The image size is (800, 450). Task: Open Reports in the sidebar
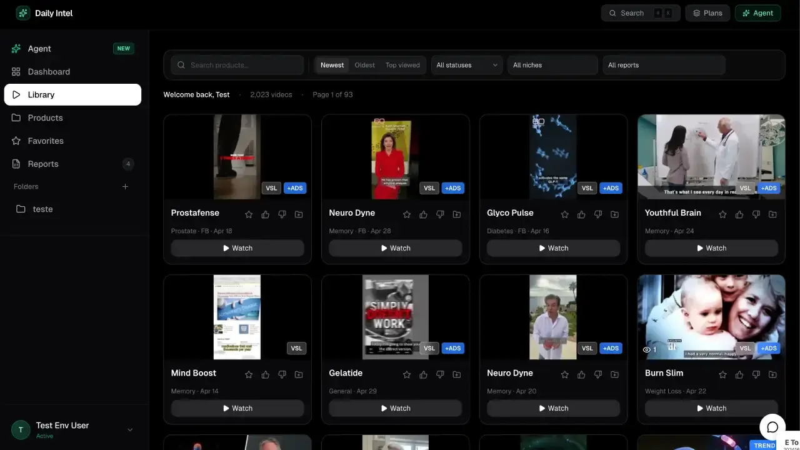pos(72,164)
